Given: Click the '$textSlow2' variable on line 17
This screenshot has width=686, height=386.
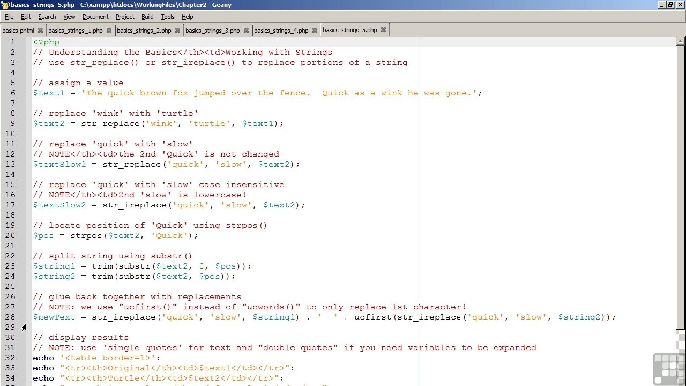Looking at the screenshot, I should click(59, 205).
